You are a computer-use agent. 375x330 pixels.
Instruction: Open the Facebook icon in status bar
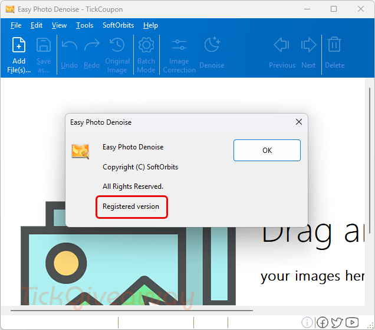click(x=323, y=322)
